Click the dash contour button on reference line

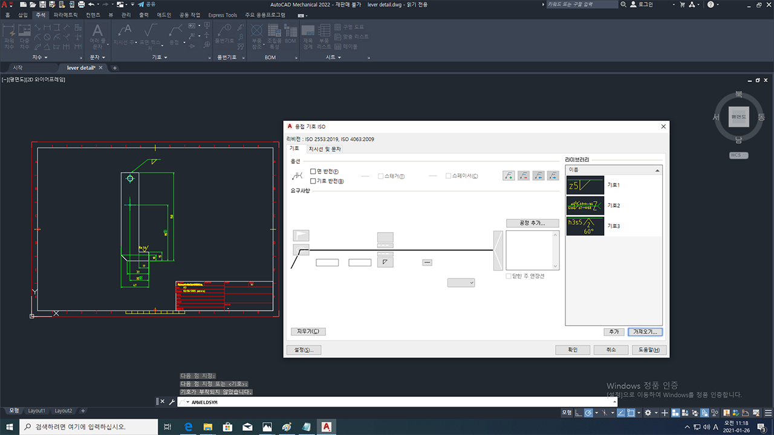coord(427,262)
